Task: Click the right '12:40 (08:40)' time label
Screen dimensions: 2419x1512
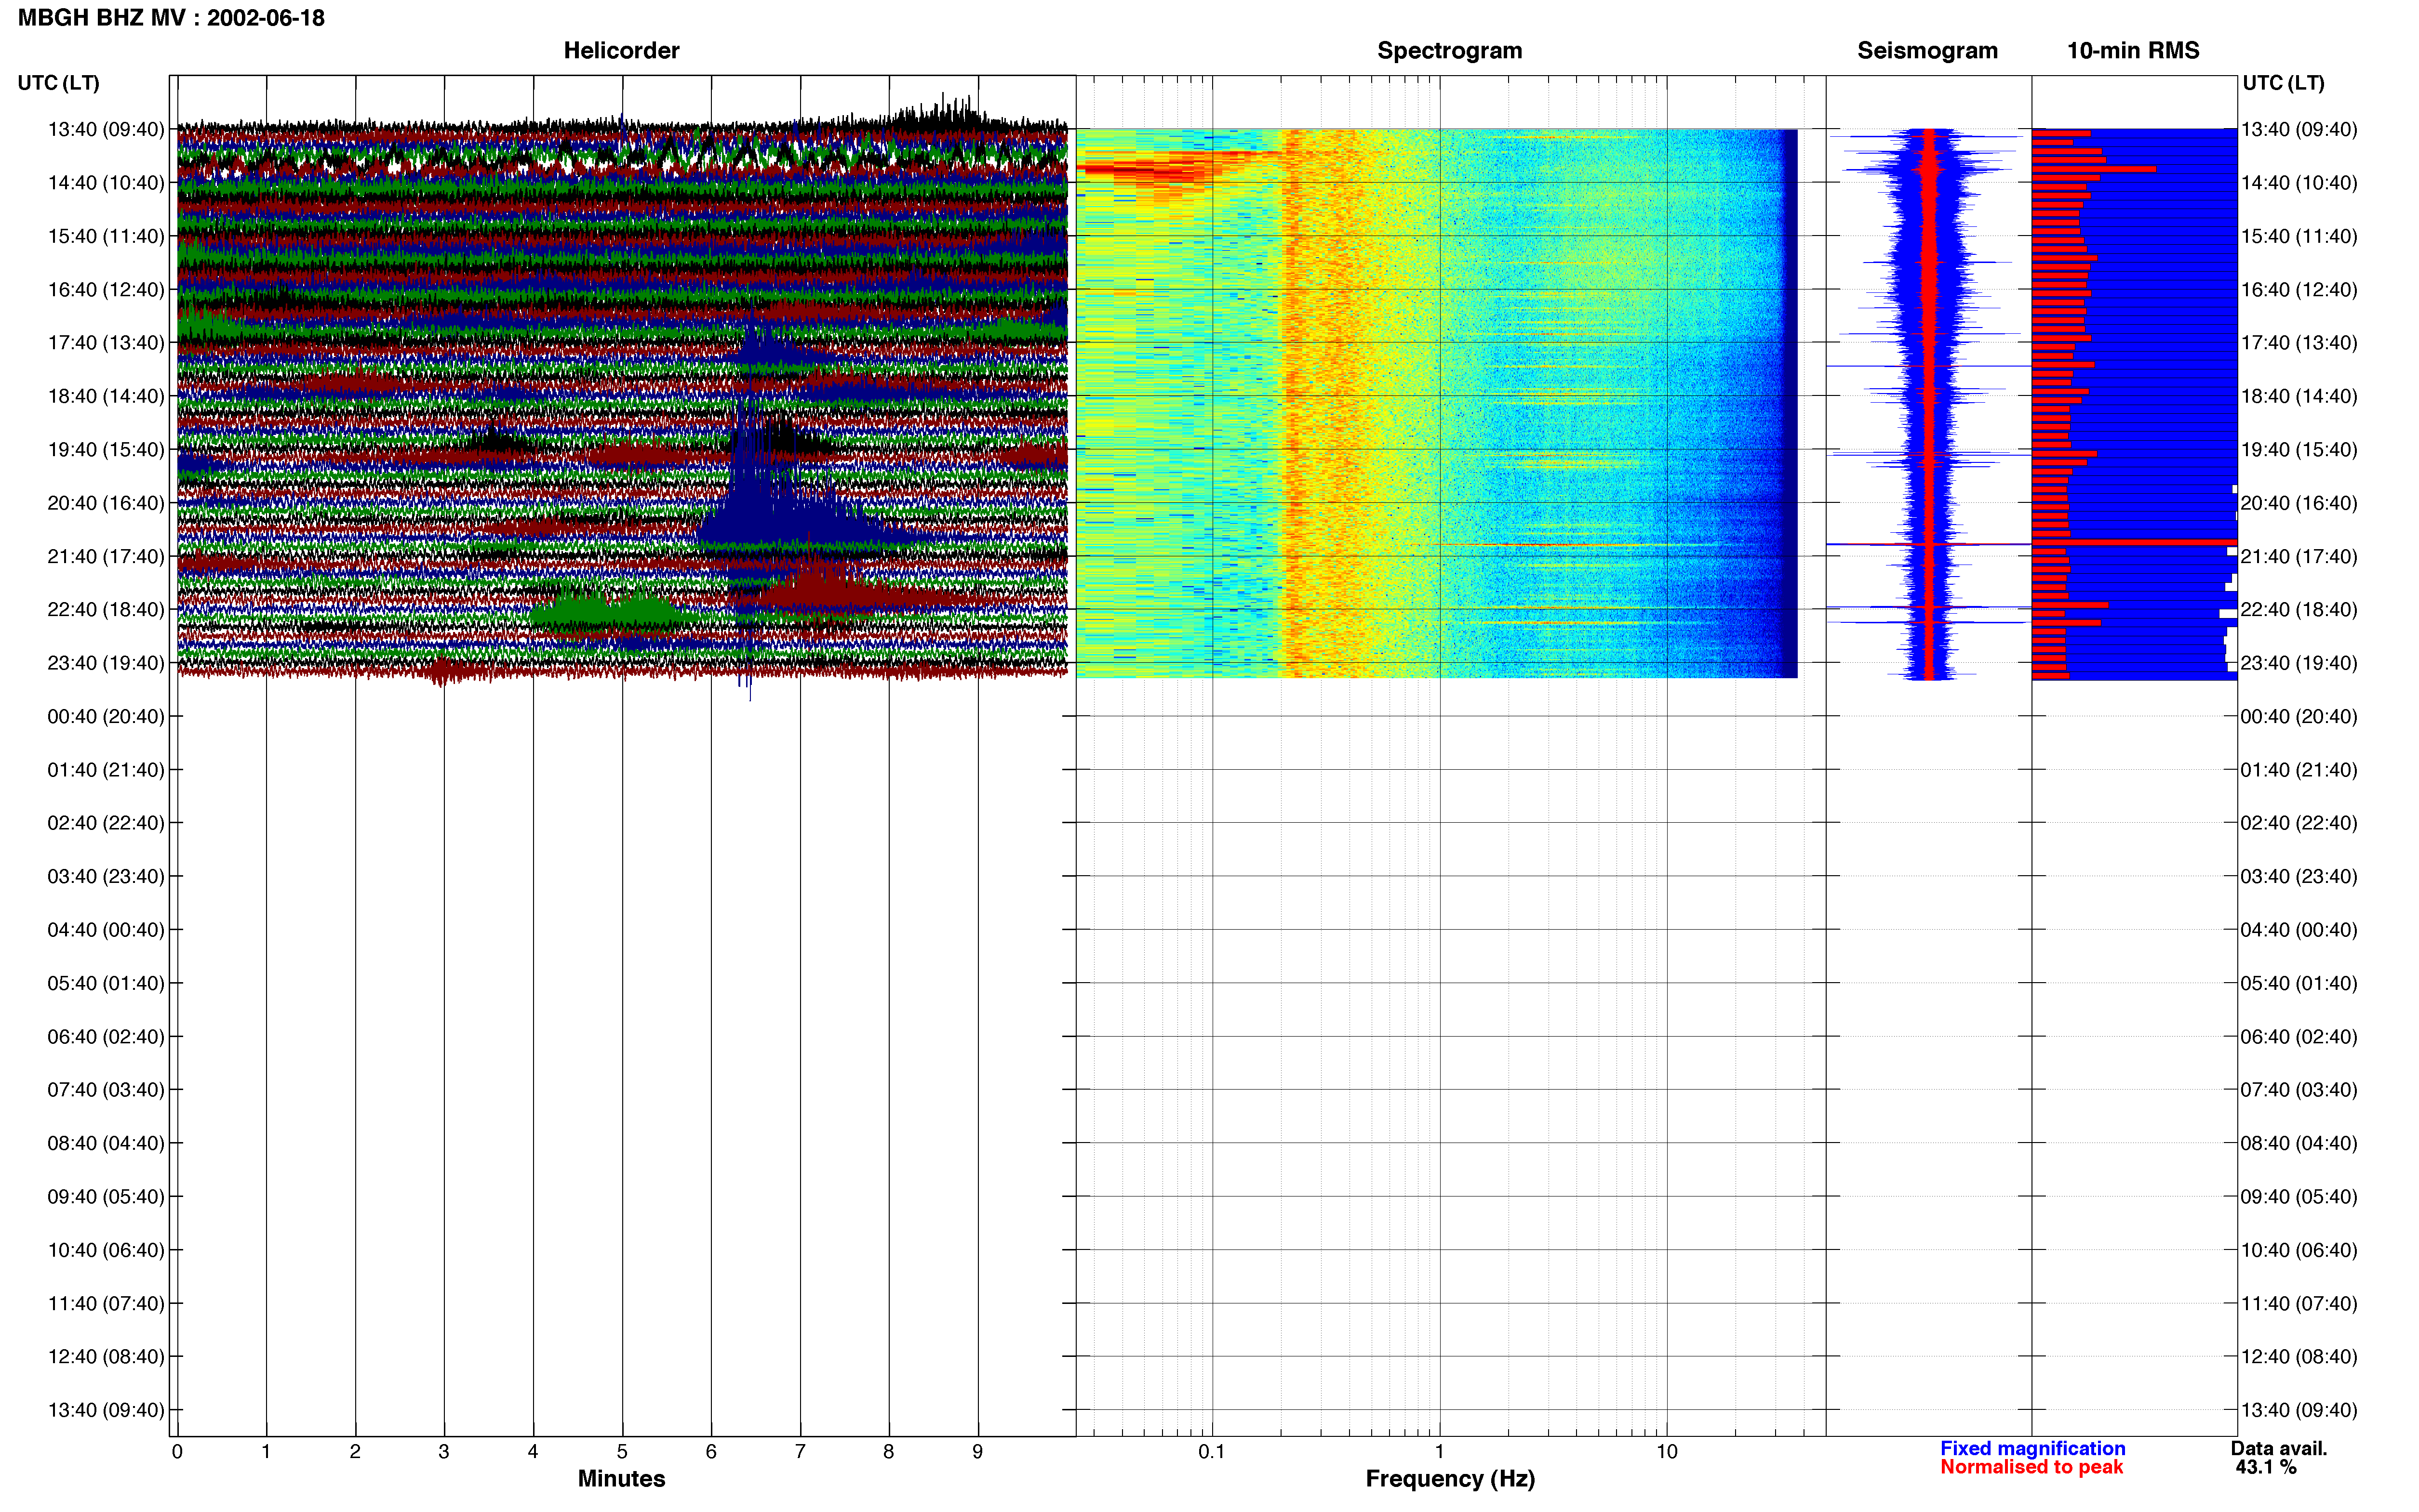Action: (2299, 1356)
